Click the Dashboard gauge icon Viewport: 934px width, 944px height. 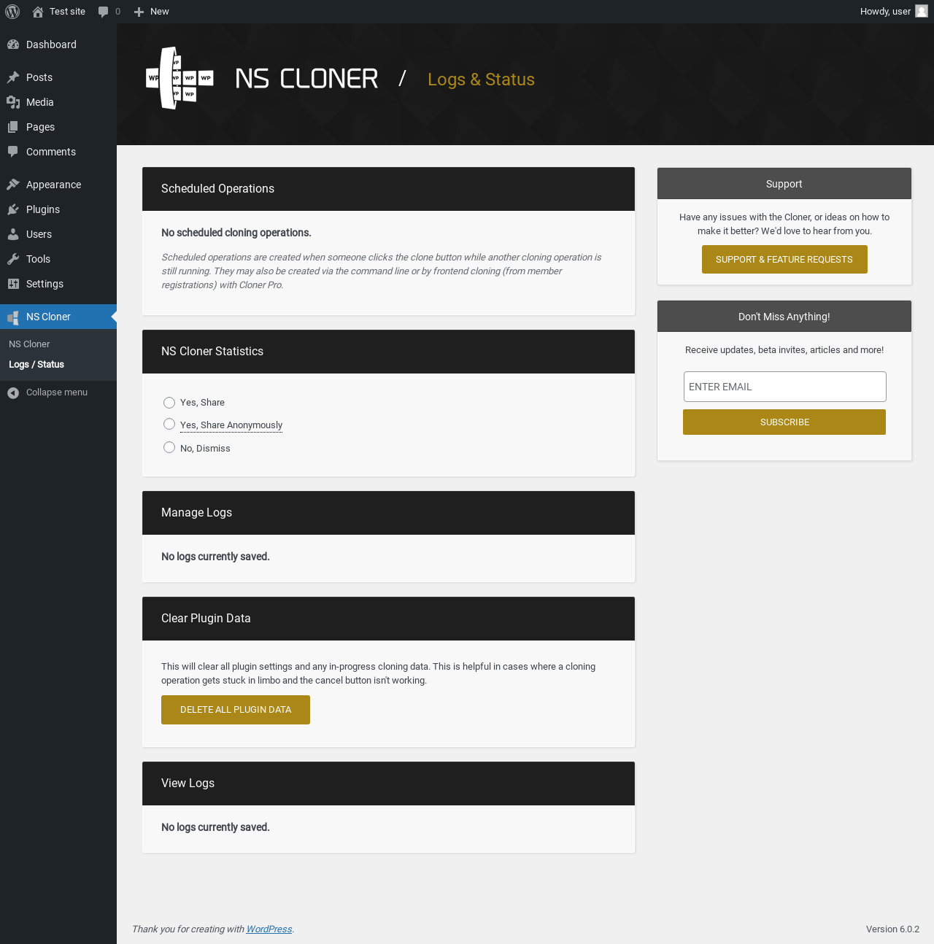click(13, 45)
